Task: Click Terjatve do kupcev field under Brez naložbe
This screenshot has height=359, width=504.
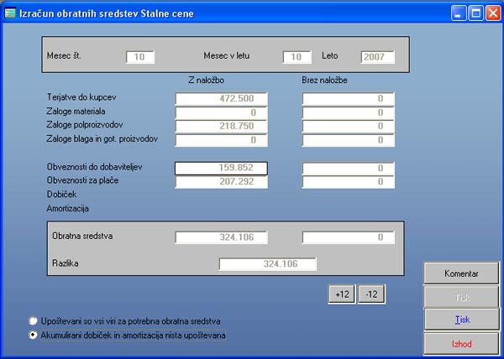Action: (x=348, y=99)
